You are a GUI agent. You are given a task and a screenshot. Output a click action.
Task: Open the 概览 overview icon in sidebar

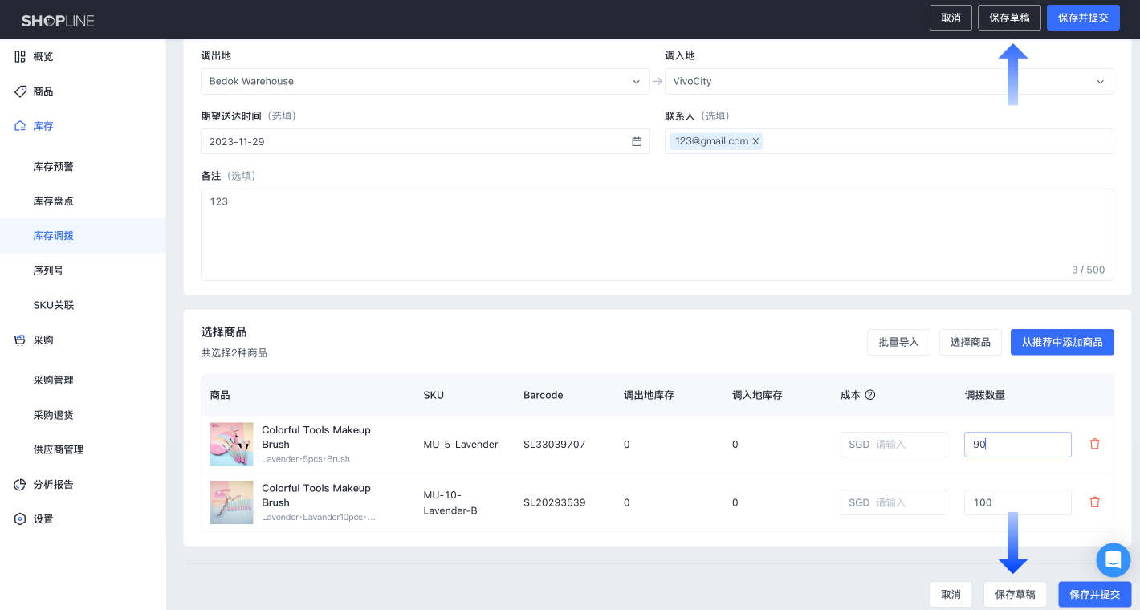[x=20, y=57]
